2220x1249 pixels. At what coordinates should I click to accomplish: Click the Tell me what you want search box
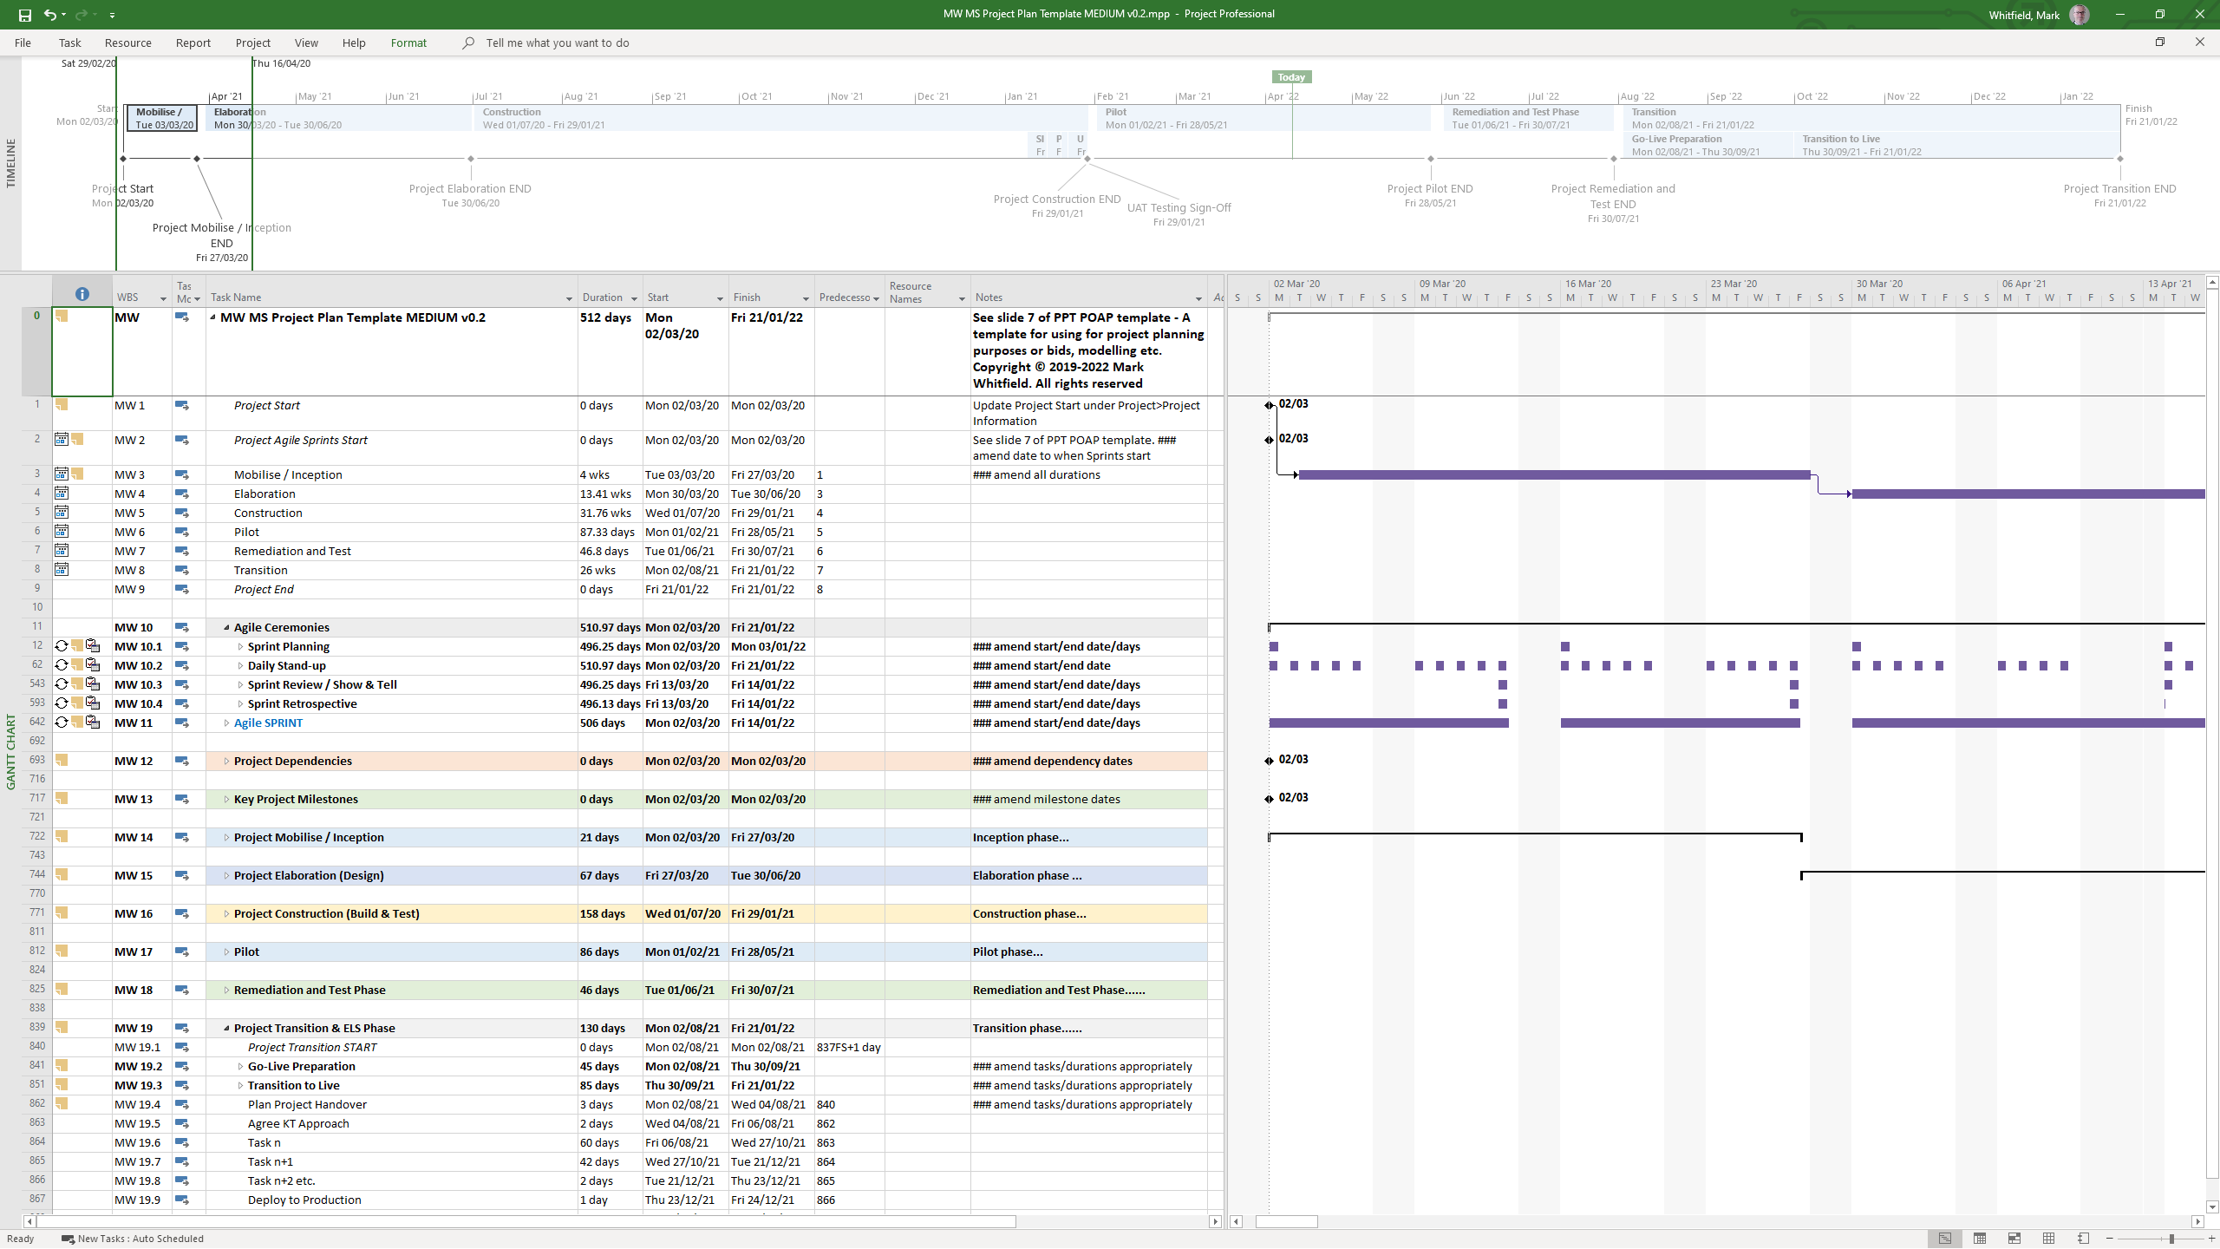tap(557, 43)
